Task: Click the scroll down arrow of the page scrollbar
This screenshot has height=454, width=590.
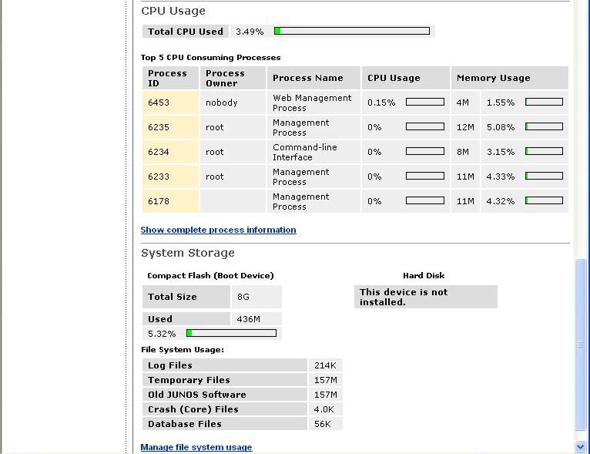Action: click(581, 446)
